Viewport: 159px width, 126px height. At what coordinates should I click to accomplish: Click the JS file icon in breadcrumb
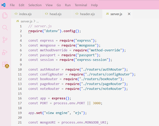click(17, 21)
